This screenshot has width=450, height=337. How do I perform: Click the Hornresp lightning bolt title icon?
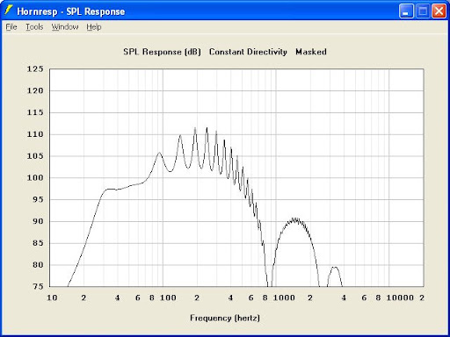[x=9, y=11]
